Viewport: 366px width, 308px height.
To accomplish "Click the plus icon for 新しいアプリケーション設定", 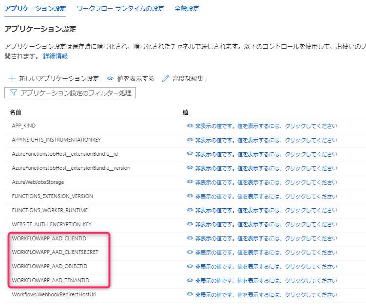I will 12,78.
